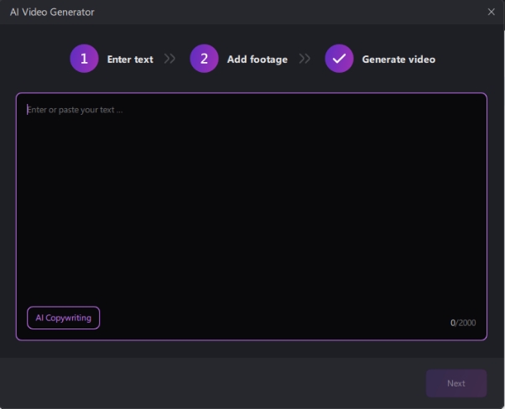Click the 2000 limit in the counter
Image resolution: width=505 pixels, height=409 pixels.
click(x=467, y=323)
